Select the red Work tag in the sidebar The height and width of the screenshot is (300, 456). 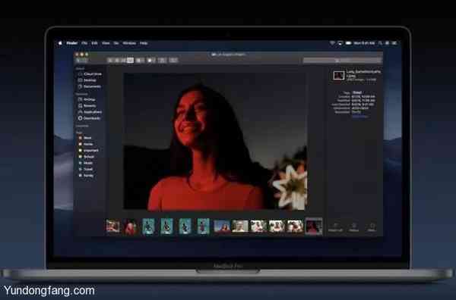[85, 138]
